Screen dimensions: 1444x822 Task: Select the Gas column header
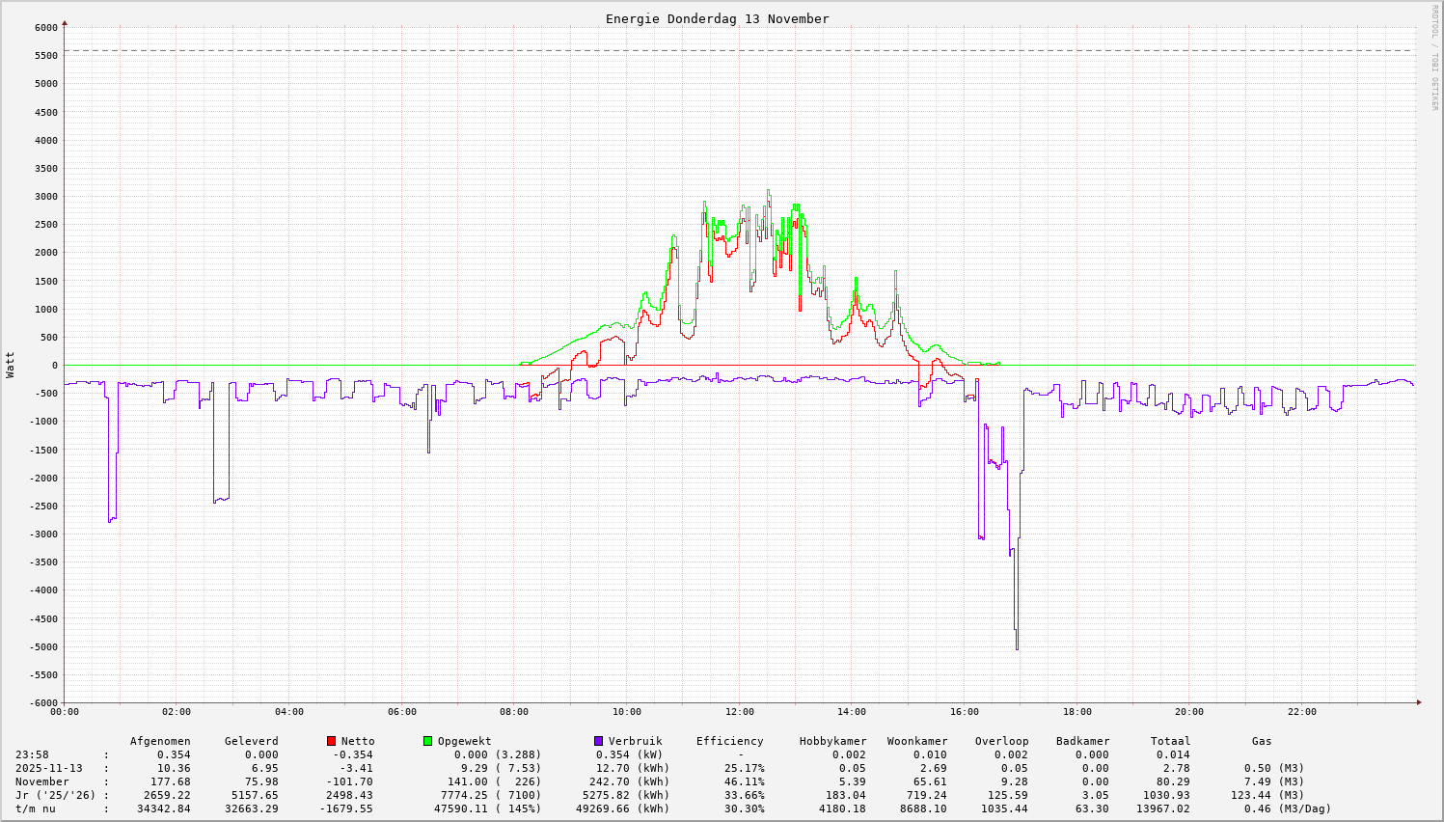(x=1262, y=741)
